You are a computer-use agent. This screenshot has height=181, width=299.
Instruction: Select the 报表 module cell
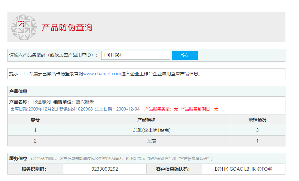146,141
